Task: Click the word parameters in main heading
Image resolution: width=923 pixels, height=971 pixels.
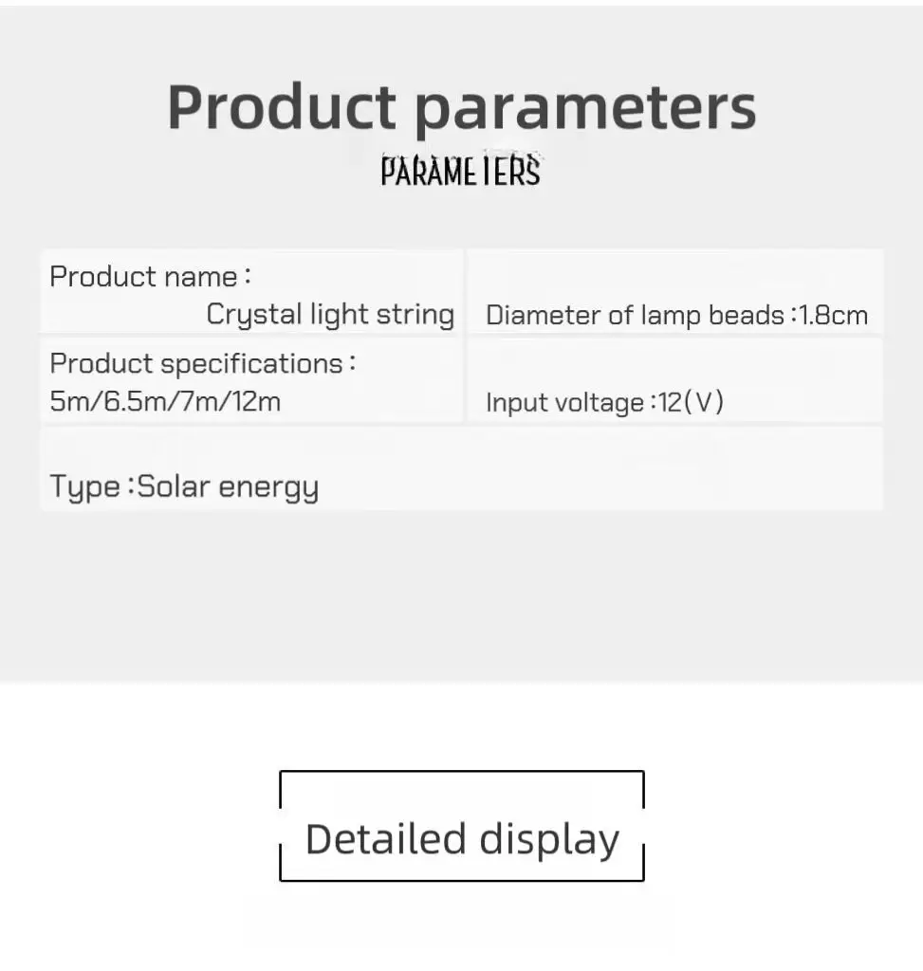Action: coord(585,110)
